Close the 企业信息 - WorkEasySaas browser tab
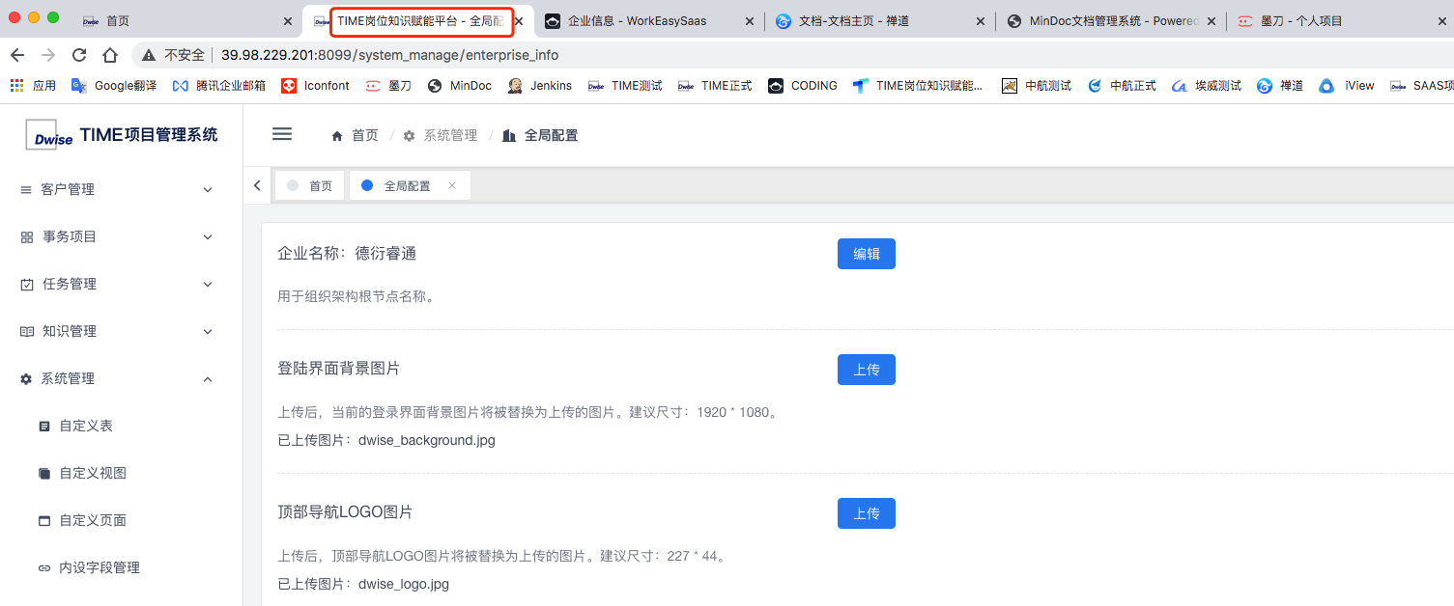This screenshot has width=1454, height=606. coord(750,21)
